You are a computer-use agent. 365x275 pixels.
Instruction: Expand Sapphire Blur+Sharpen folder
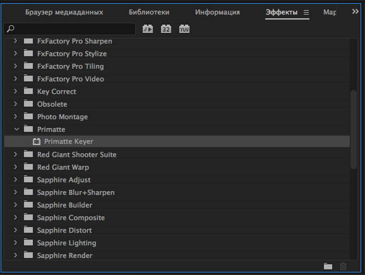coord(15,192)
